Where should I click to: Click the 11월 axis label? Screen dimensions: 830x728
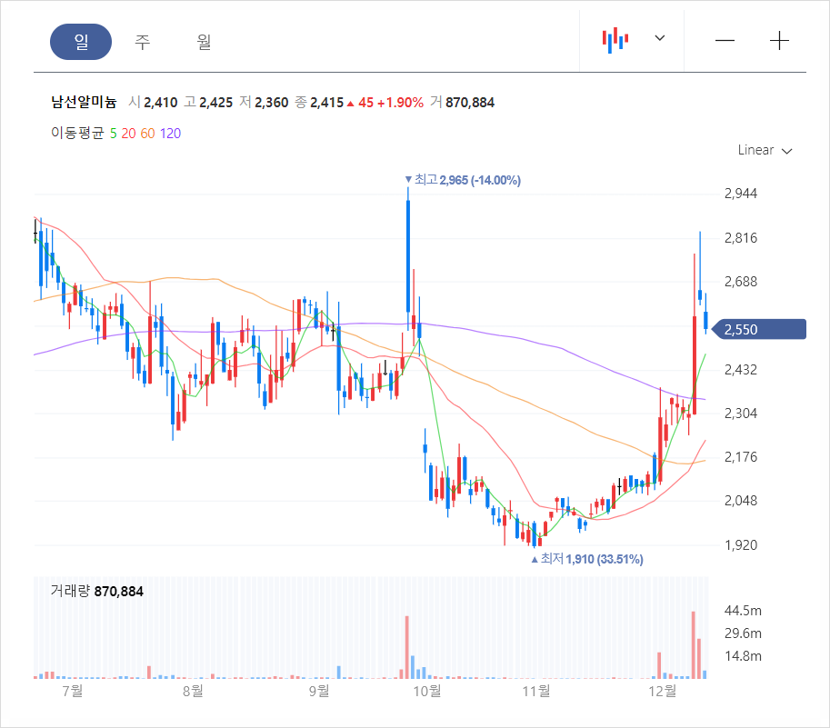click(536, 691)
